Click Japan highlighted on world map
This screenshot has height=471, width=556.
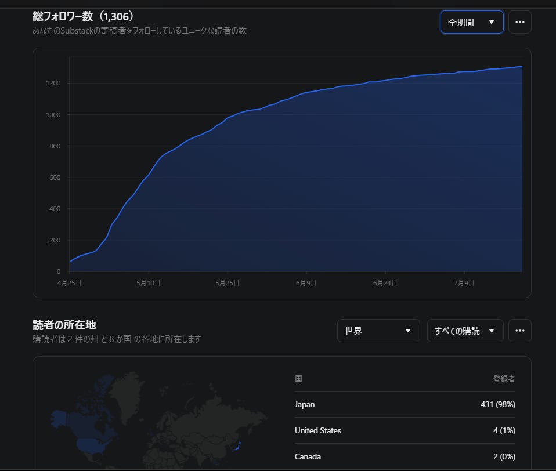237,446
